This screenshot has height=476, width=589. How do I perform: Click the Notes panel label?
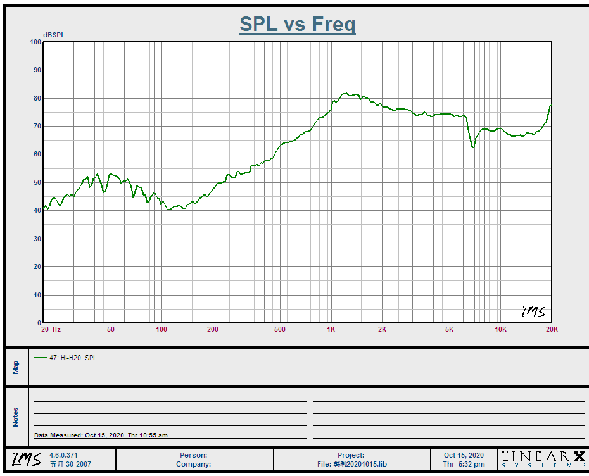click(x=16, y=416)
